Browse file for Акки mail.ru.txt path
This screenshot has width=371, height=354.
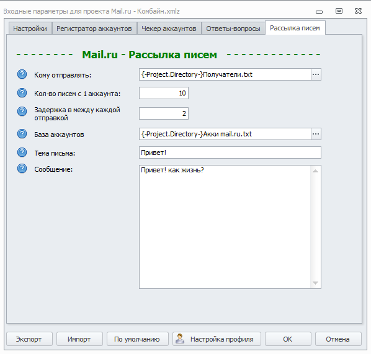pyautogui.click(x=316, y=134)
